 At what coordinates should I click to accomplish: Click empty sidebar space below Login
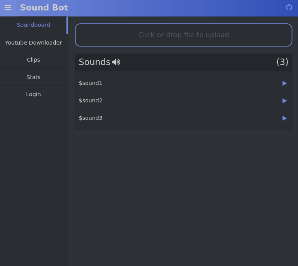click(33, 174)
